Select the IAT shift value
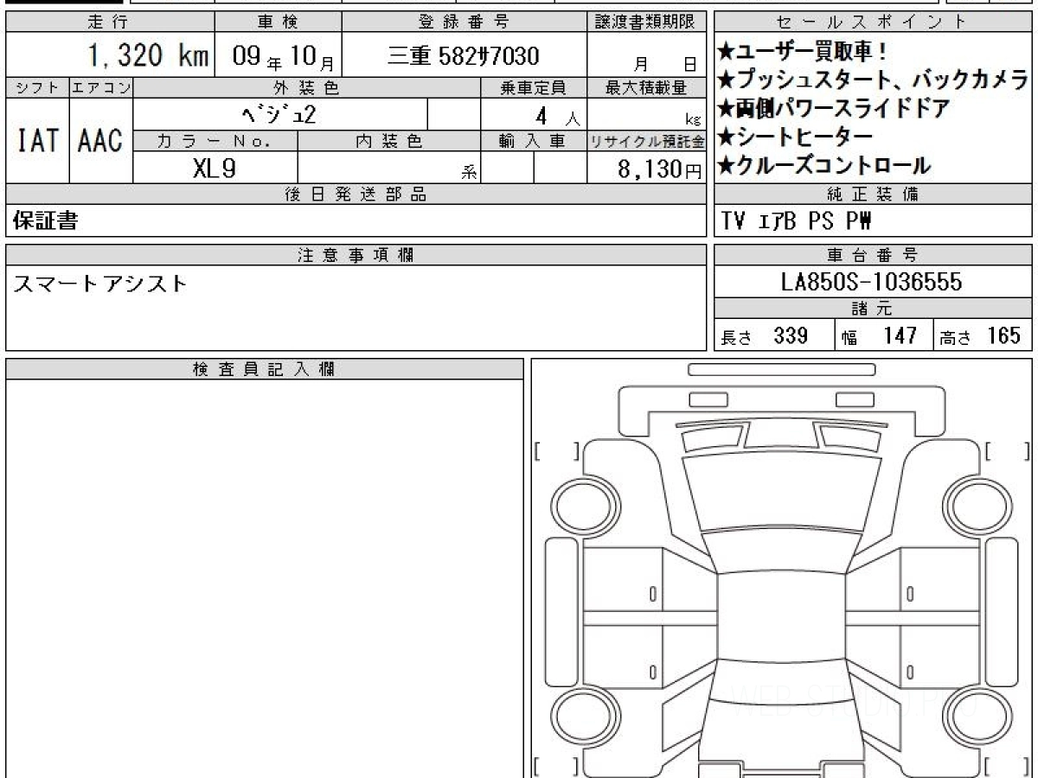The image size is (1038, 778). tap(37, 140)
